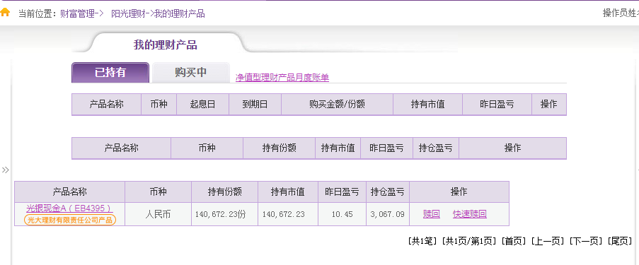Click 持仓盈亏 value 3,067.09
Screen dimensions: 639x265
(388, 214)
